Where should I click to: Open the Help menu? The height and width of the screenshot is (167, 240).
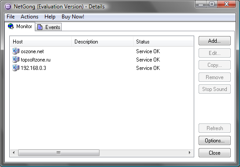50,17
